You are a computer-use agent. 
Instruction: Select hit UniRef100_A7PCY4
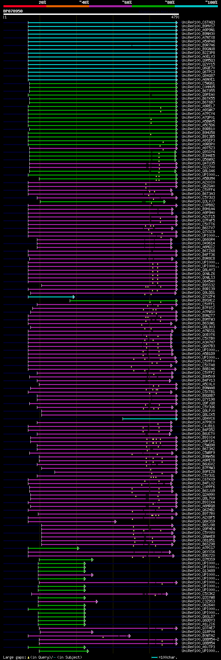point(198,114)
